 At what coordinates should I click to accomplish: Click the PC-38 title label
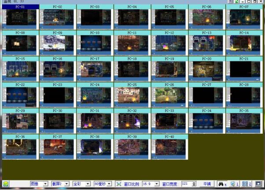click(x=95, y=136)
